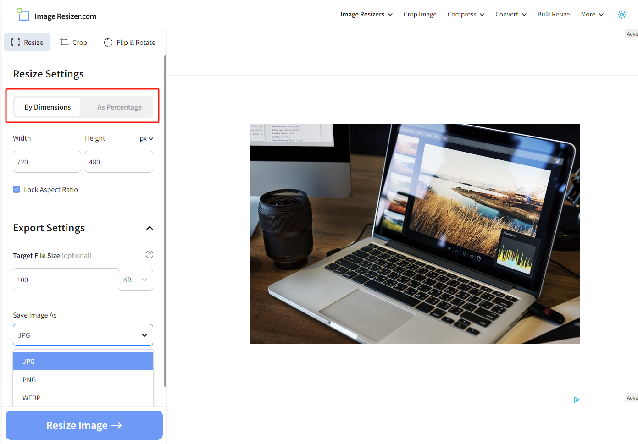Disable Lock Aspect Ratio
This screenshot has width=638, height=444.
pos(17,189)
